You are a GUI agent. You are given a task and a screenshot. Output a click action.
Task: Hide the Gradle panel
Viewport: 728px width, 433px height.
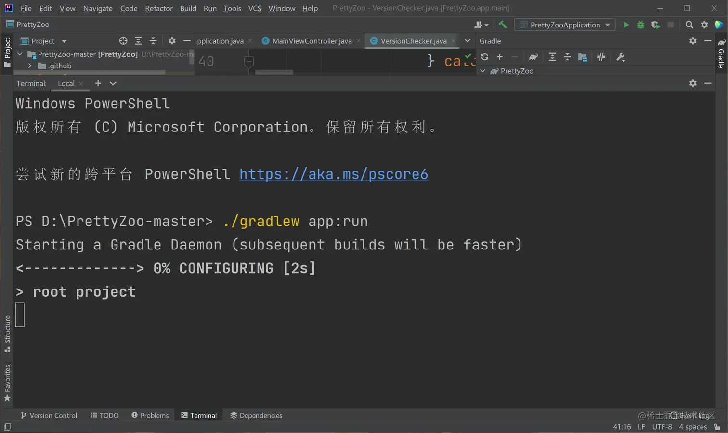708,41
